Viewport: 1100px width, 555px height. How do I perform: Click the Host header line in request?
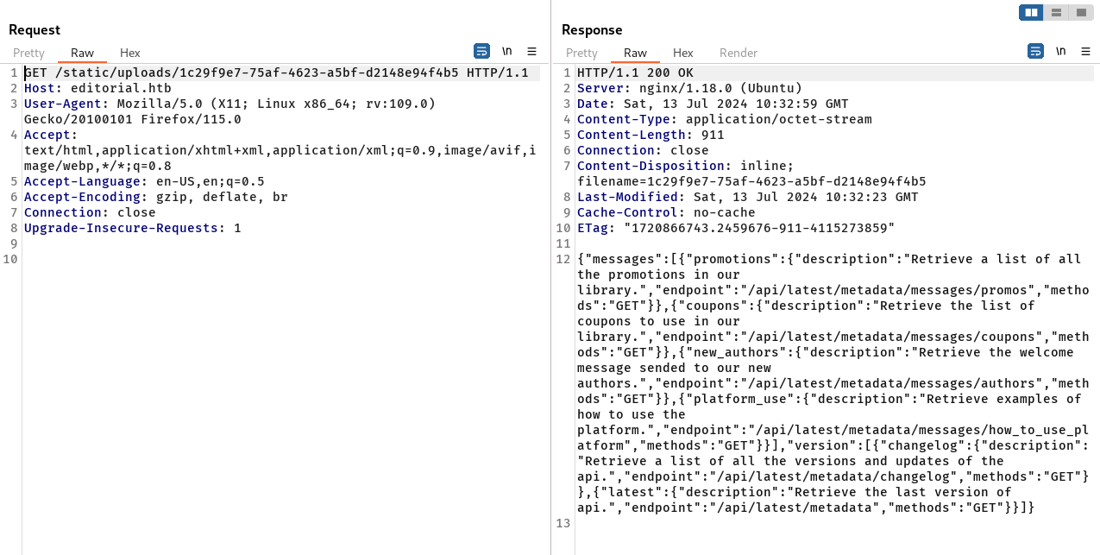[x=97, y=88]
